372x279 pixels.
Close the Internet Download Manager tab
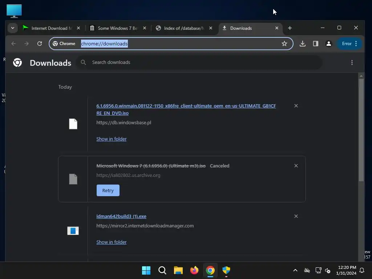pyautogui.click(x=78, y=28)
